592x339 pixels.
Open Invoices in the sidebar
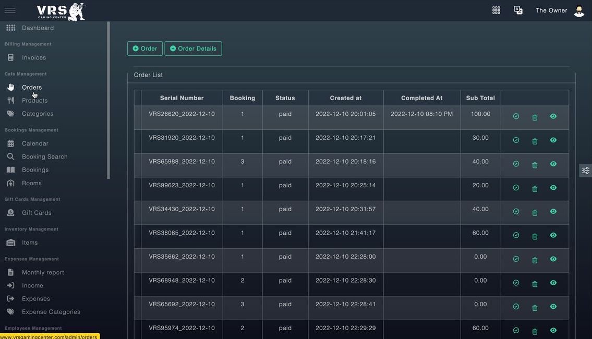pyautogui.click(x=33, y=57)
